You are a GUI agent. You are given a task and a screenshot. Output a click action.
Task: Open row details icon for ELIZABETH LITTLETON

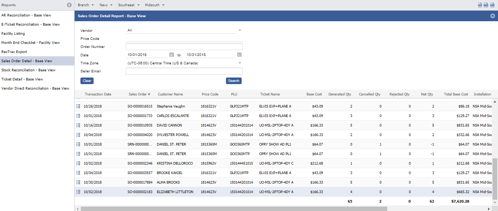pos(78,192)
